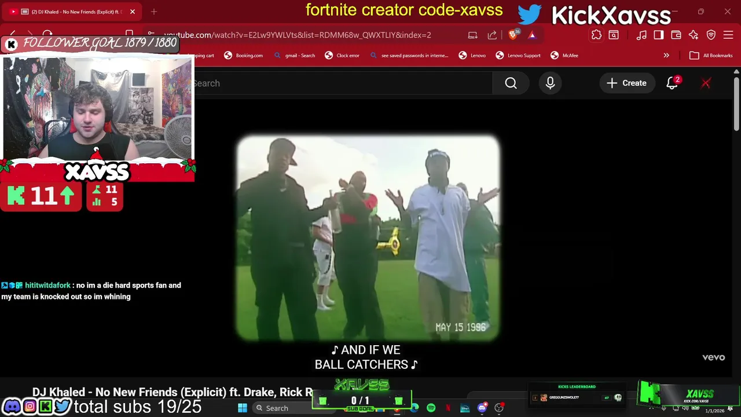Viewport: 741px width, 417px height.
Task: Expand hidden bookmarks chevron
Action: 666,56
